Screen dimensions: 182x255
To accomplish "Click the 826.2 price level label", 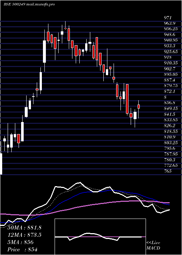I will [170, 126].
